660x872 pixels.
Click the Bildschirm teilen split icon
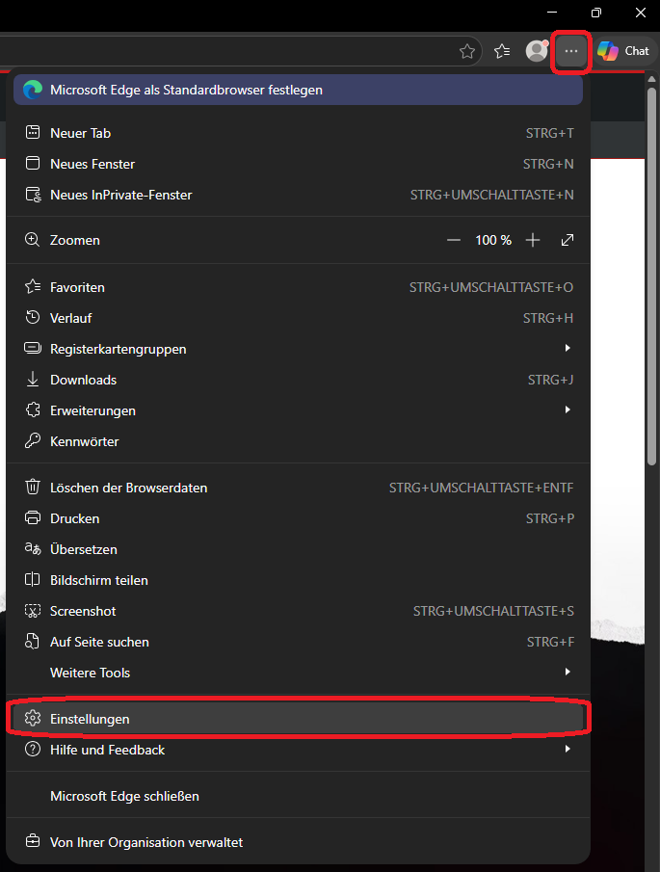(x=33, y=579)
